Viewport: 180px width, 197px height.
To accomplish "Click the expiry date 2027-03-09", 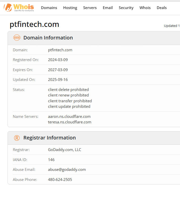I will (58, 70).
